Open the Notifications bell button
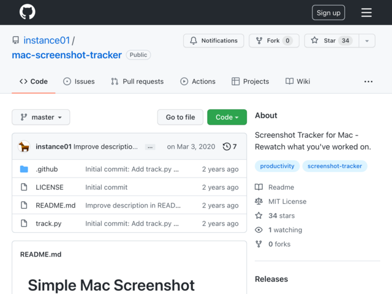392x294 pixels. pos(214,40)
